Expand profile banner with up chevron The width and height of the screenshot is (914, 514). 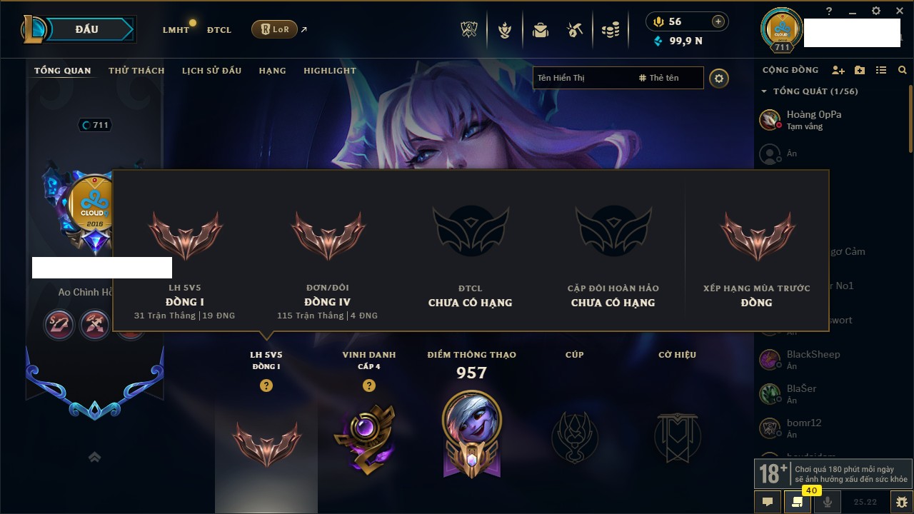[94, 457]
